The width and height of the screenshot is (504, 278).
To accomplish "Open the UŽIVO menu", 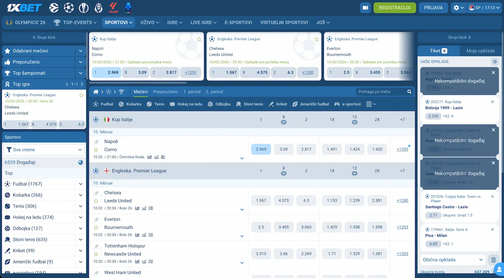I will tap(150, 23).
